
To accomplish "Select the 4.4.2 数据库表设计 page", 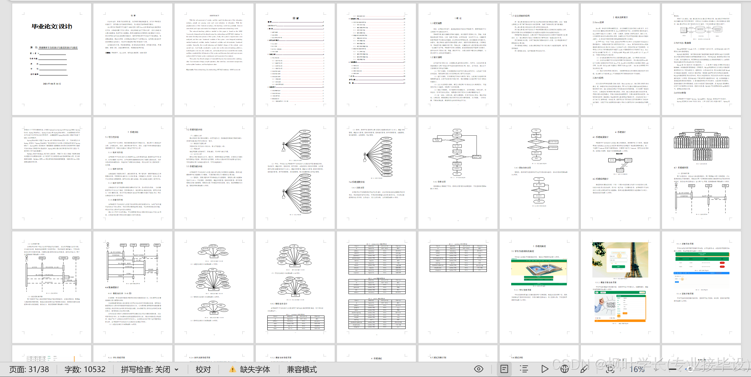I will pos(295,287).
